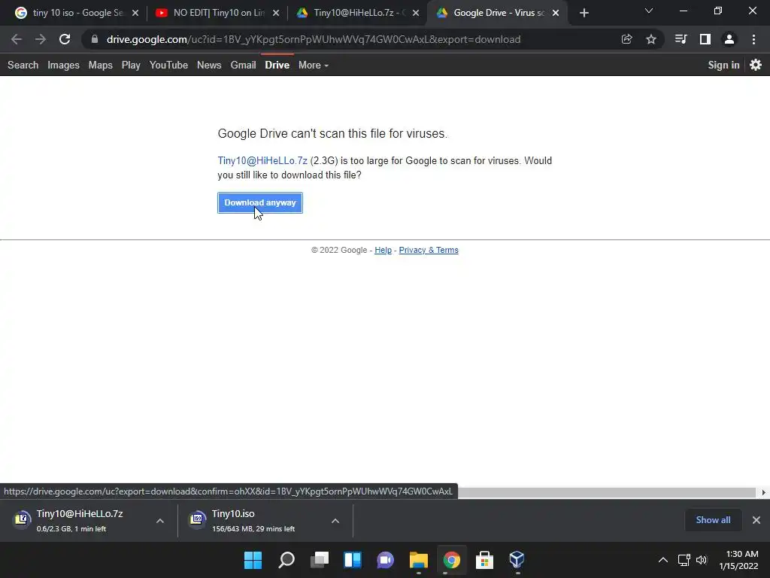Screen dimensions: 770x578
Task: Click the Sign in link
Action: [723, 65]
